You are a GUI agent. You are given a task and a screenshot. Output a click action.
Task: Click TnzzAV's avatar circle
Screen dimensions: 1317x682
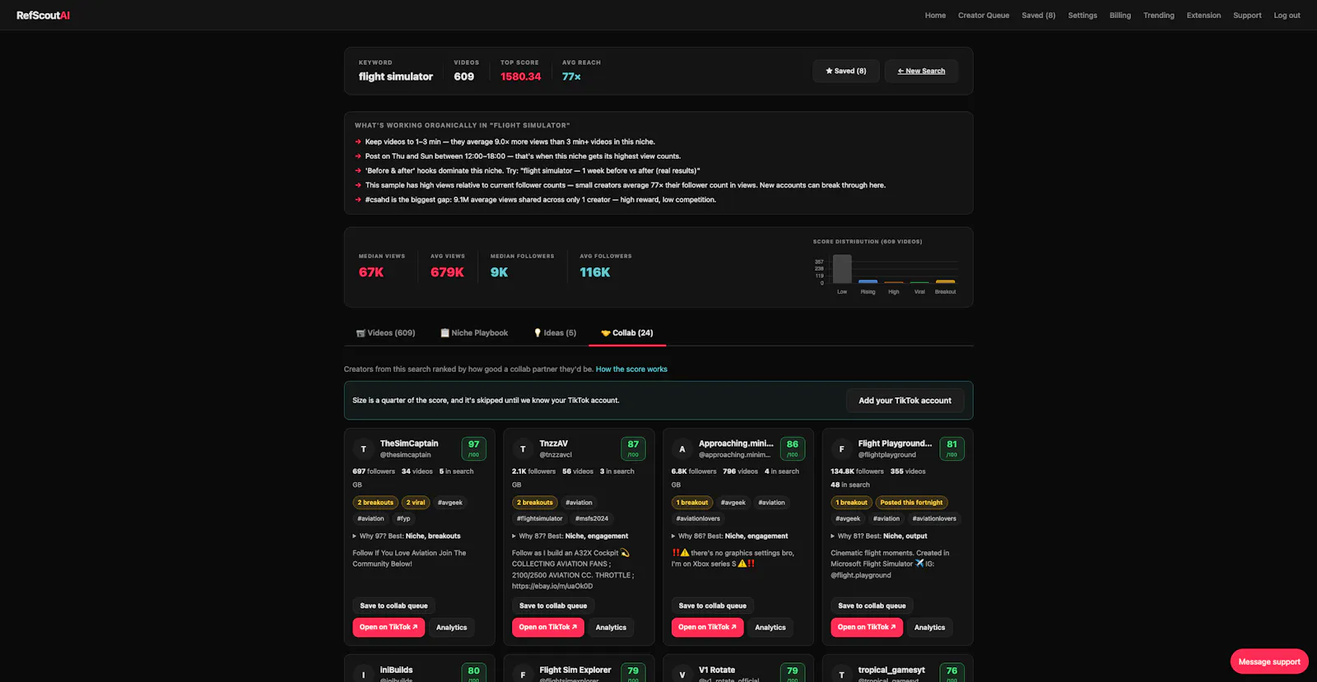(523, 448)
